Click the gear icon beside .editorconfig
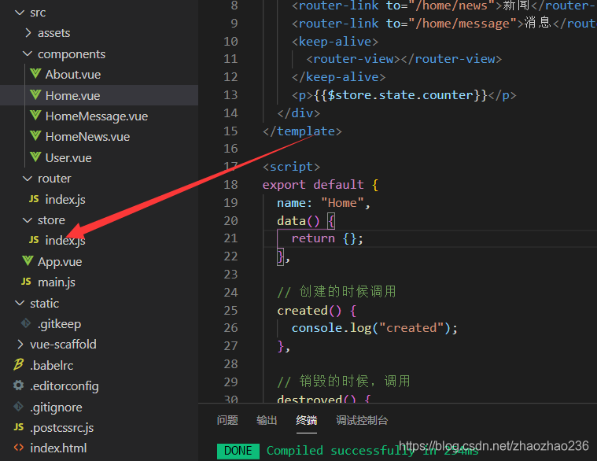 [x=18, y=385]
